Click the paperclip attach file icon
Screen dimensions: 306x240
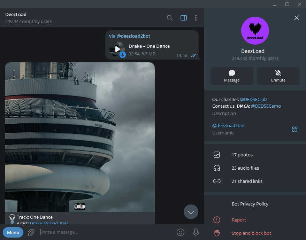pos(31,232)
